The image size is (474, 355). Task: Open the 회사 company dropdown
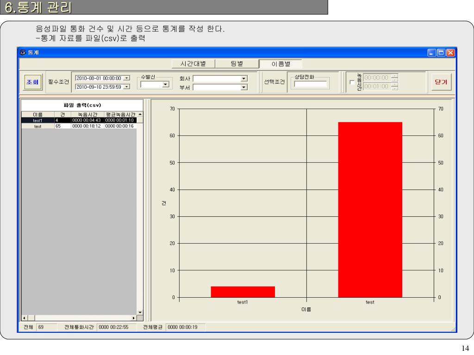tap(243, 79)
